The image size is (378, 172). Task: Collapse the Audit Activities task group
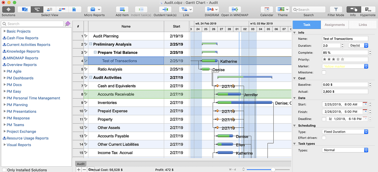[x=91, y=78]
